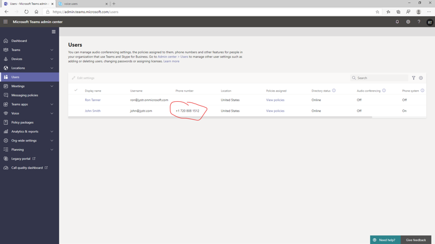Click Give feedback button
Image resolution: width=435 pixels, height=244 pixels.
pyautogui.click(x=416, y=240)
